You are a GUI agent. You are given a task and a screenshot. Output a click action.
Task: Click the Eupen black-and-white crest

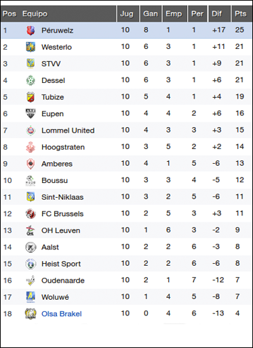tap(31, 114)
